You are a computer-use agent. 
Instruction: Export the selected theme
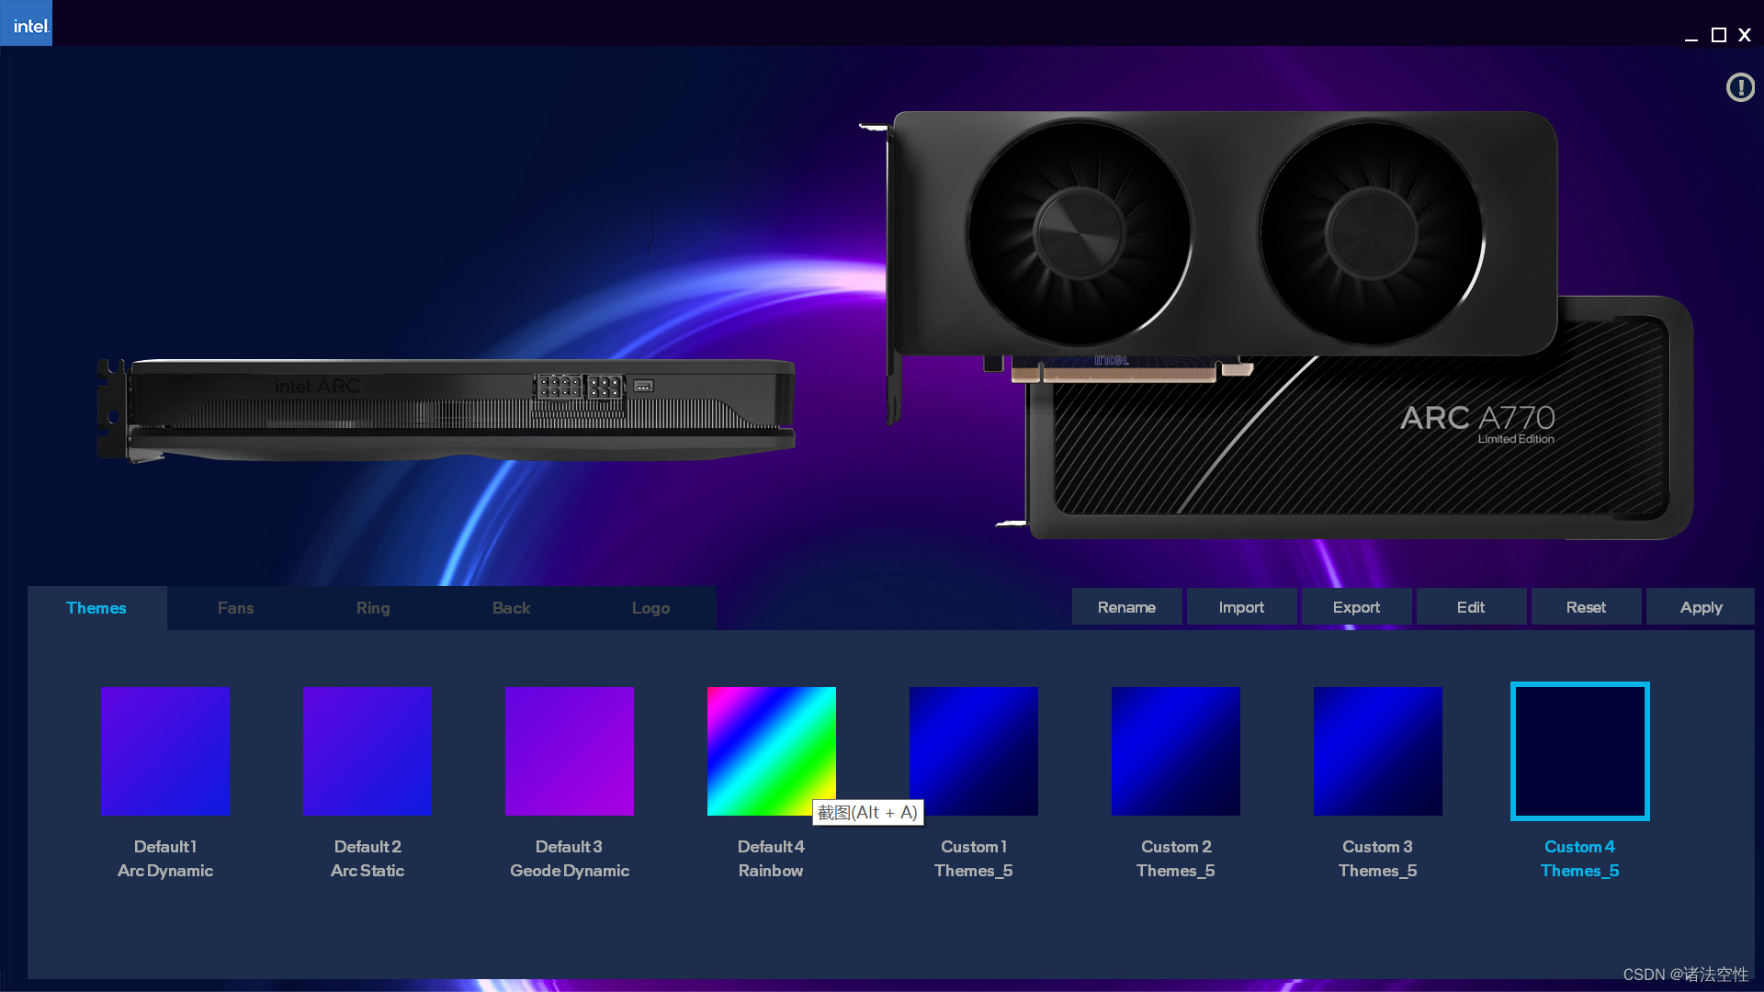(x=1356, y=607)
